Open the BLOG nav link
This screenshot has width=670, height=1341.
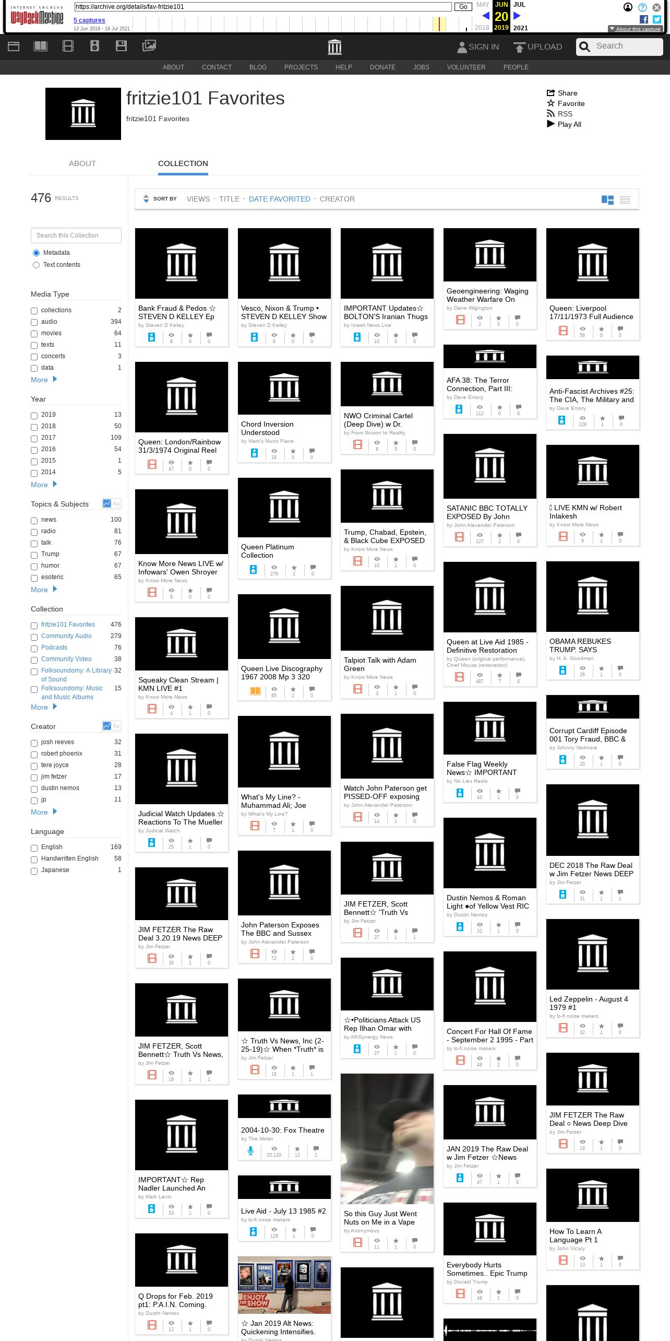click(258, 67)
